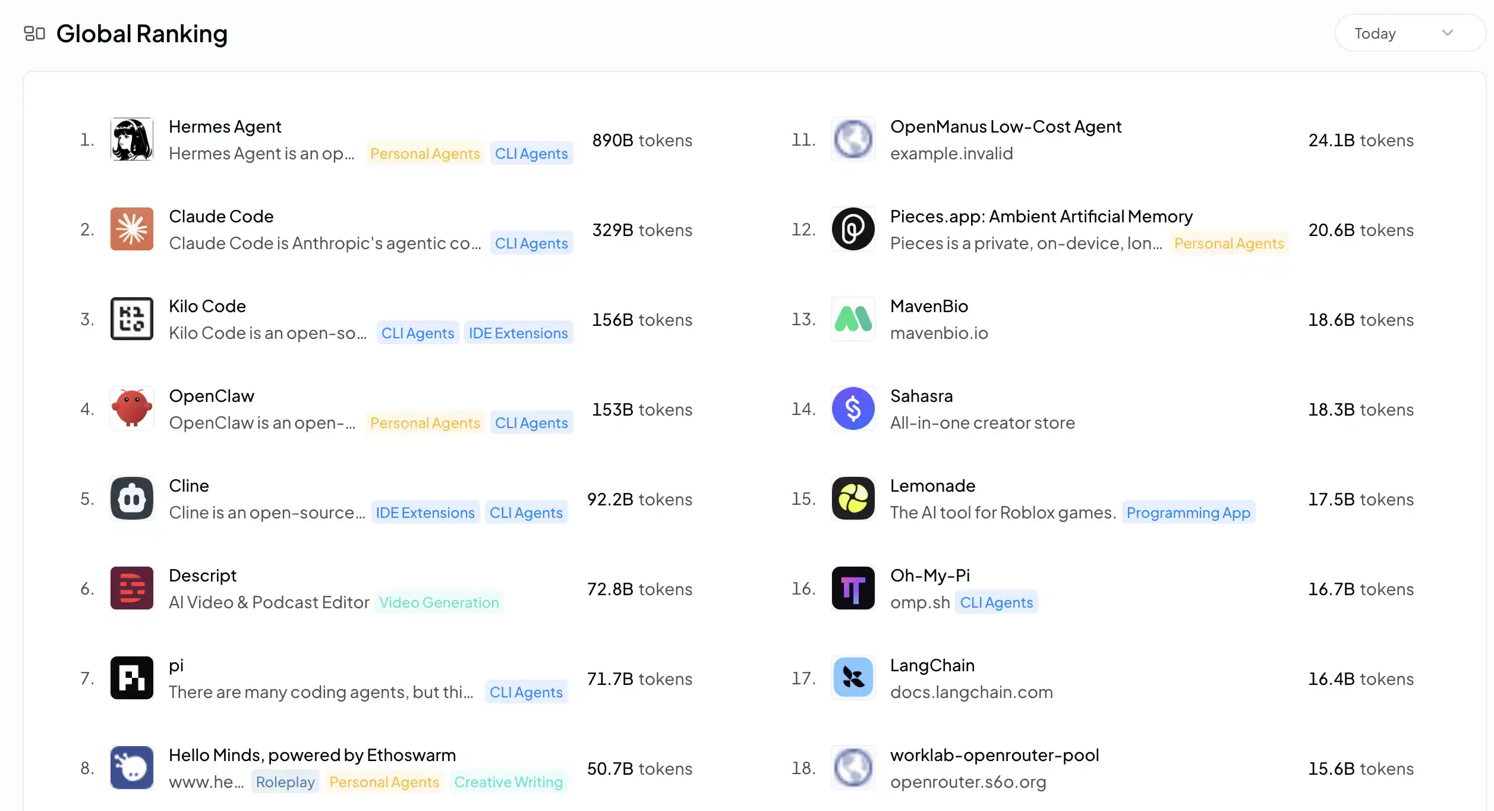Click the Hermes Agent avatar icon

coord(132,140)
